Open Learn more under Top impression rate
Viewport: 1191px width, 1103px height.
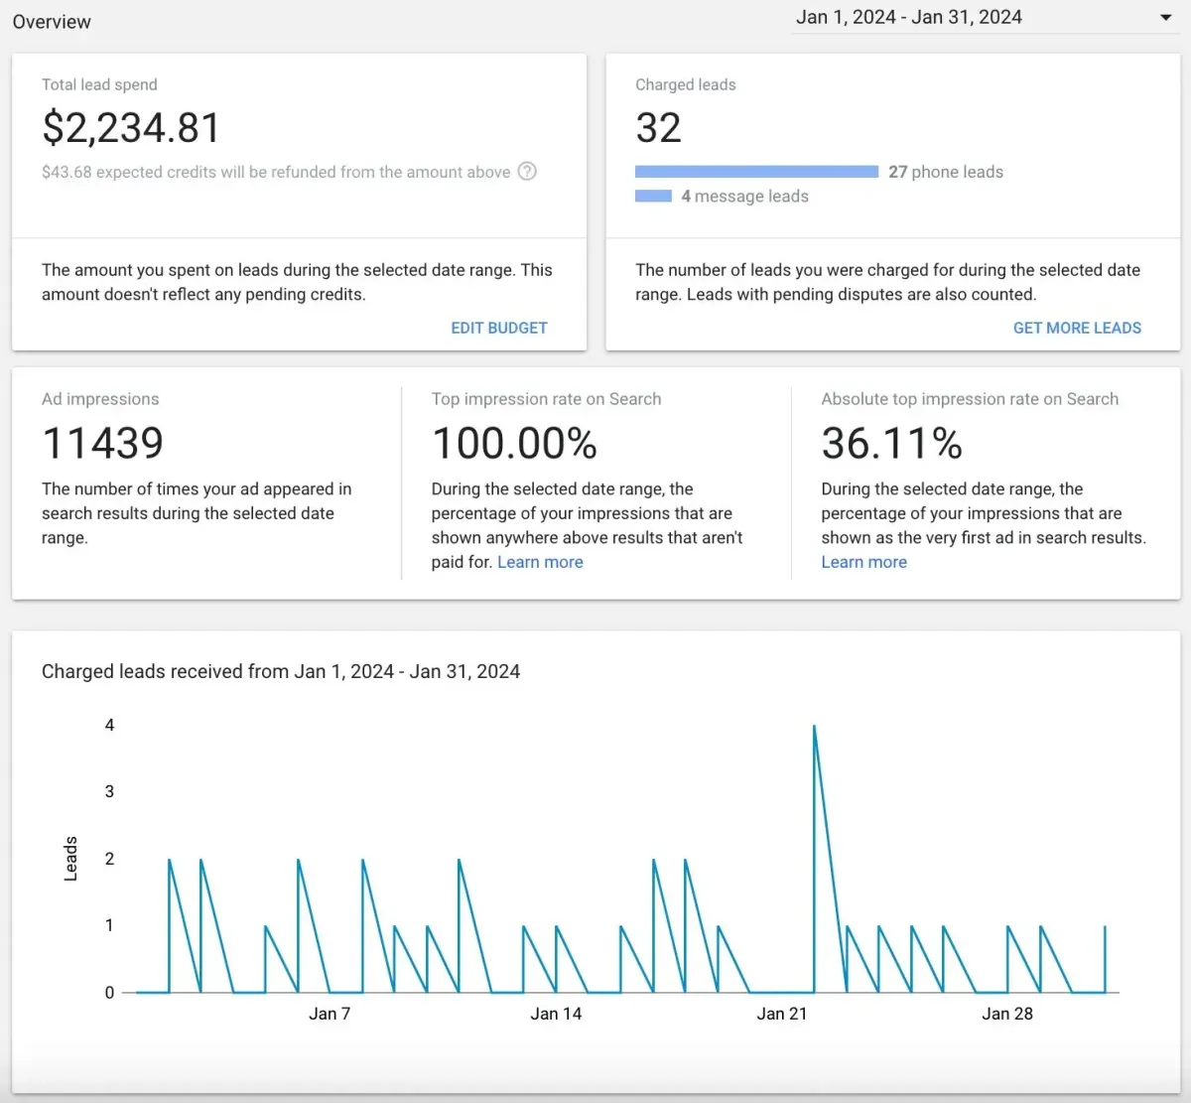(540, 562)
